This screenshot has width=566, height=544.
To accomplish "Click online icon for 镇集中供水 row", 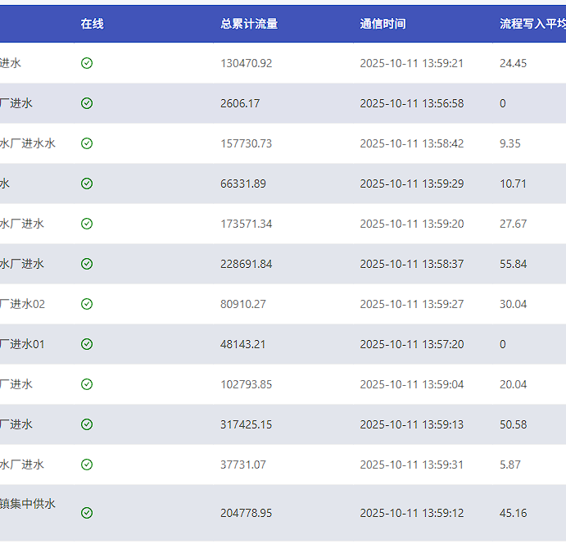I will coord(87,513).
